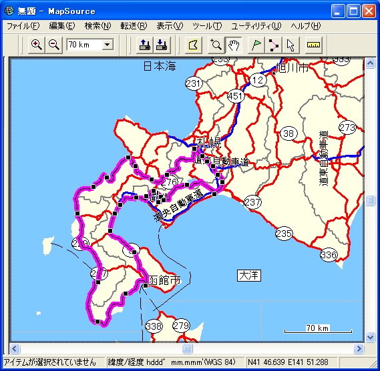
Task: Click the zoom in magnifier icon
Action: point(37,45)
